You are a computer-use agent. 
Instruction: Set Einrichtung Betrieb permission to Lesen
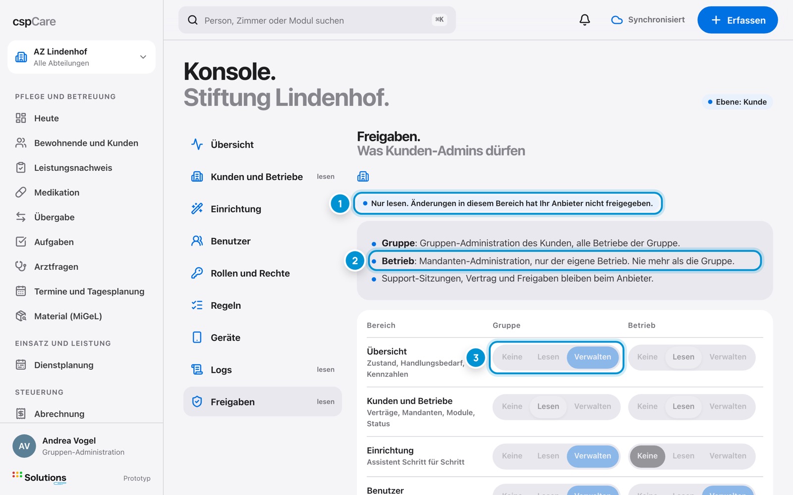point(683,456)
